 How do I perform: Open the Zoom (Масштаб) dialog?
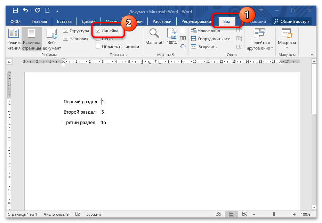point(154,36)
